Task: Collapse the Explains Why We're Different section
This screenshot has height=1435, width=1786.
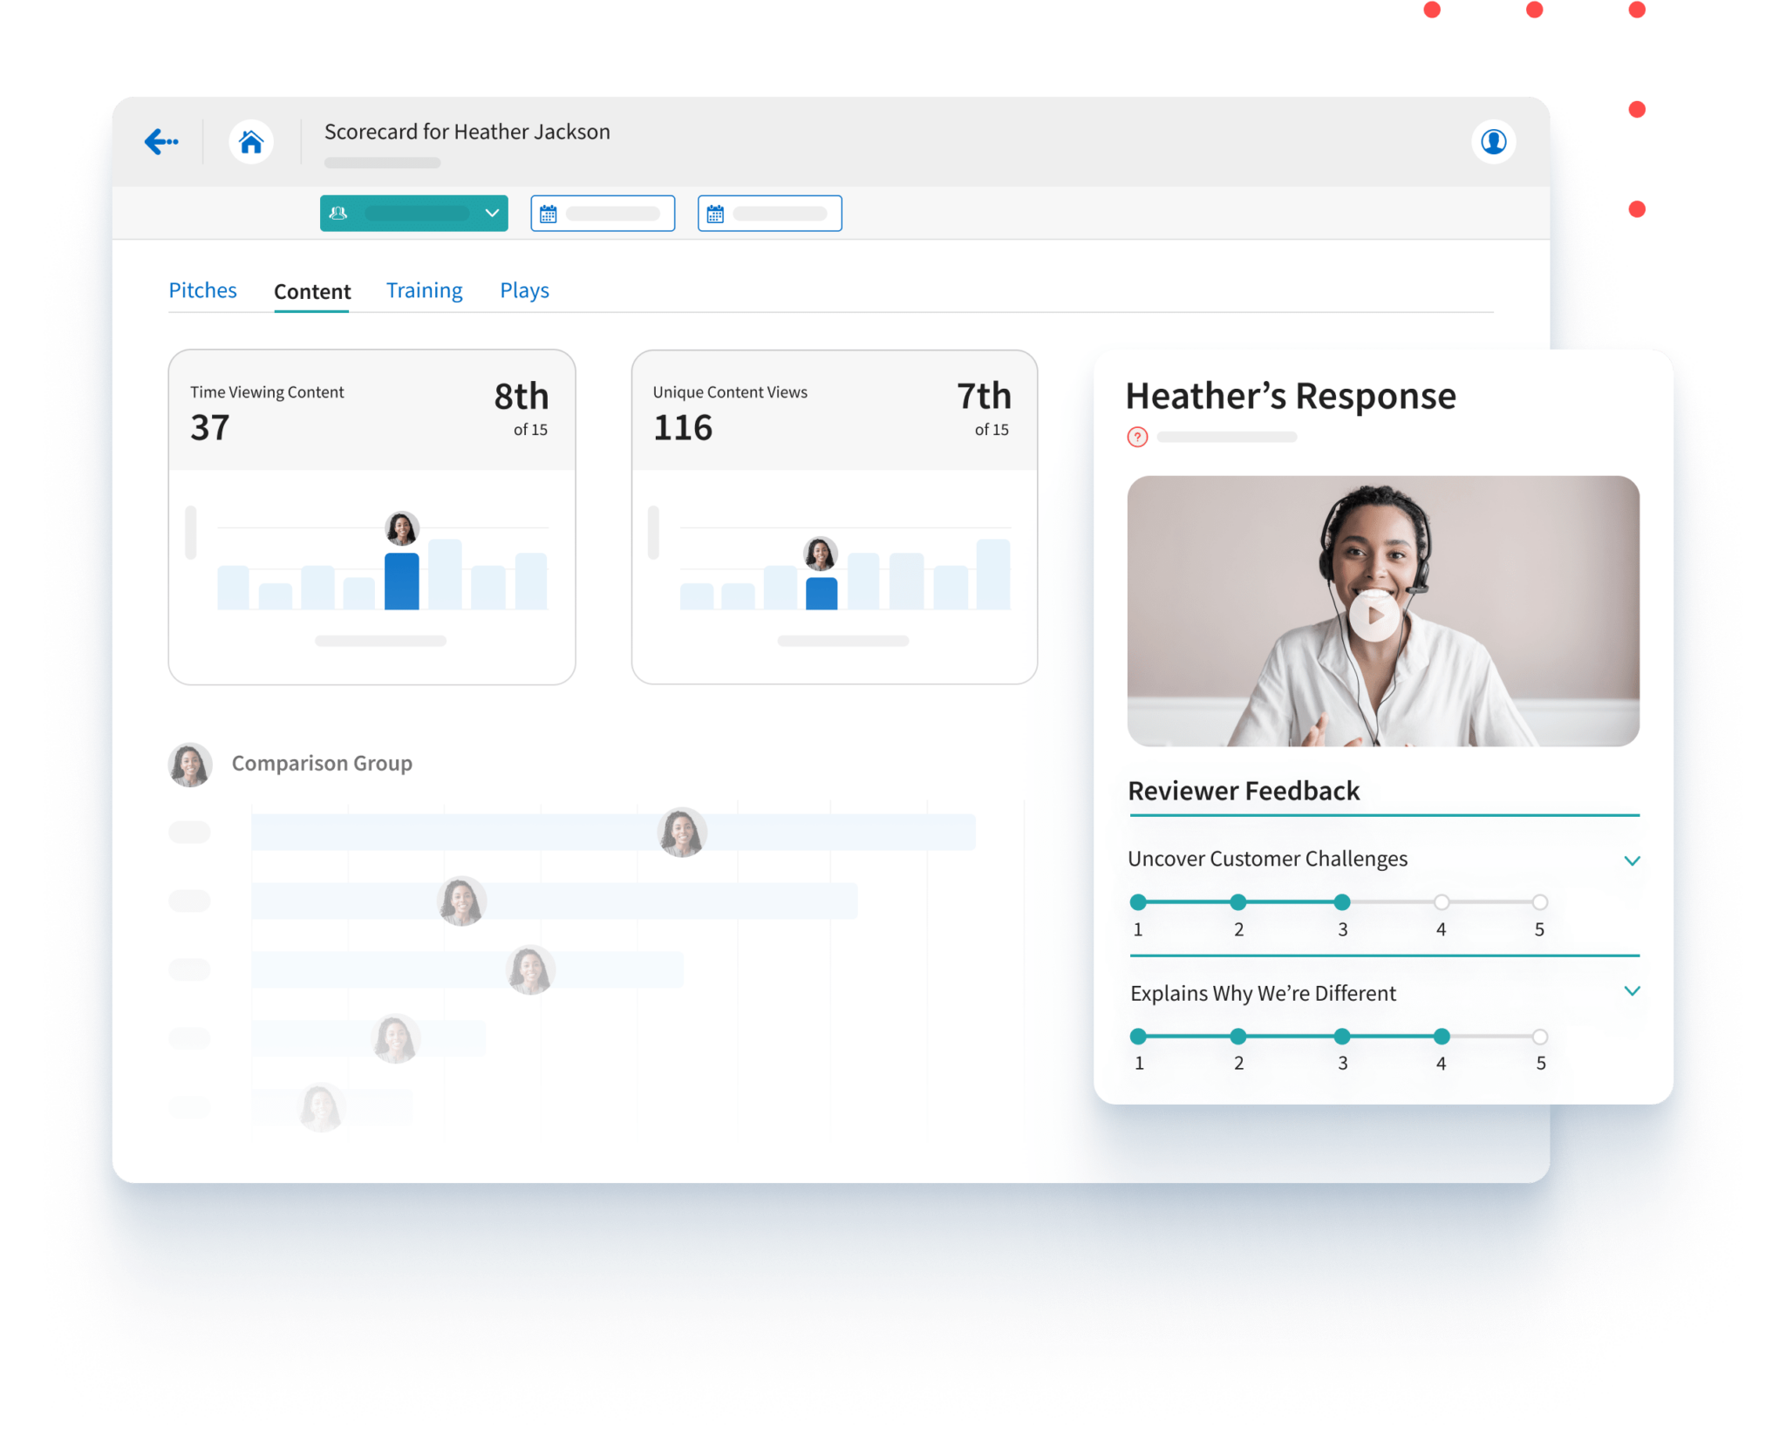Action: pos(1633,990)
